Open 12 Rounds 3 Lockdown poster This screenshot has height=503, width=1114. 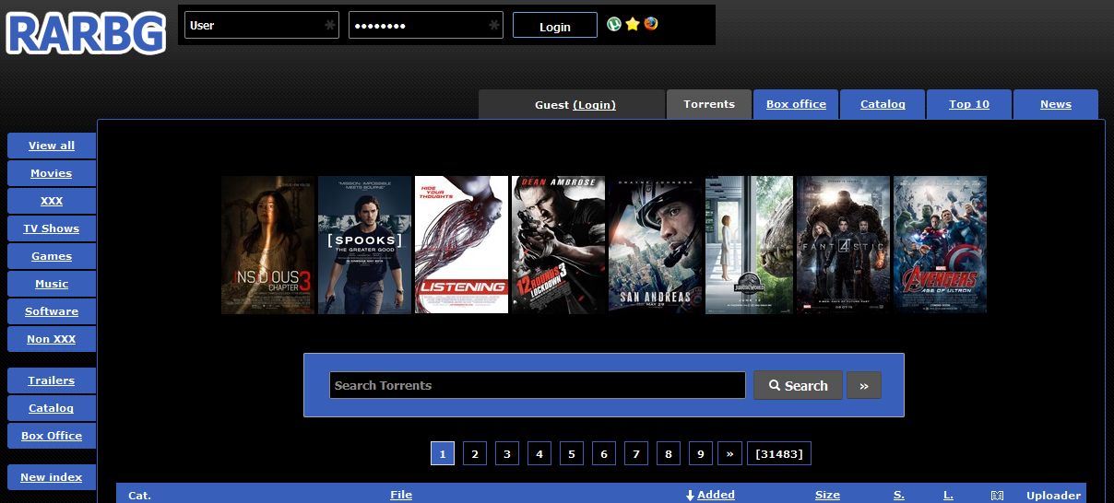(558, 245)
